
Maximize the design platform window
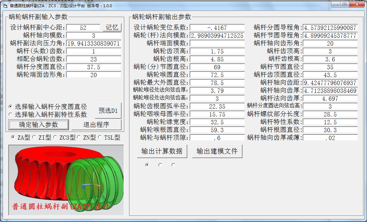tap(345, 5)
